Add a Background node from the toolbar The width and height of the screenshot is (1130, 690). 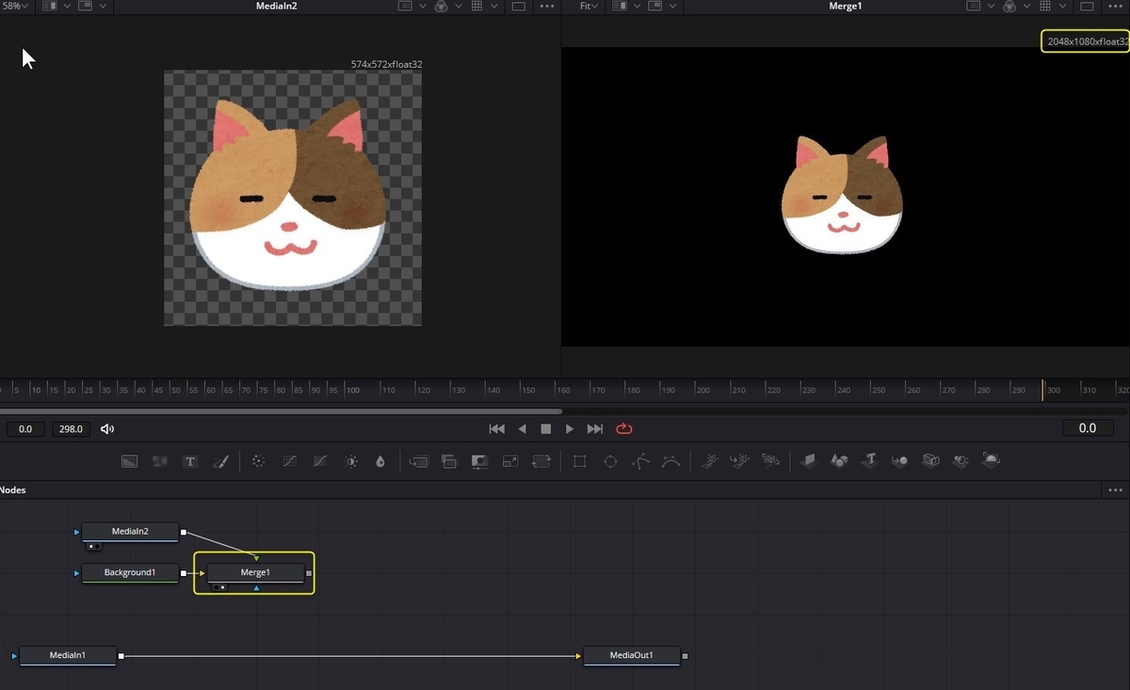click(x=130, y=461)
